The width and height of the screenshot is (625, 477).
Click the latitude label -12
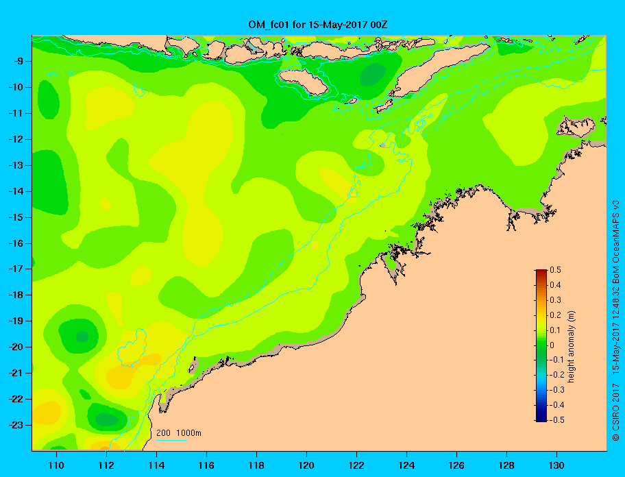[x=15, y=140]
